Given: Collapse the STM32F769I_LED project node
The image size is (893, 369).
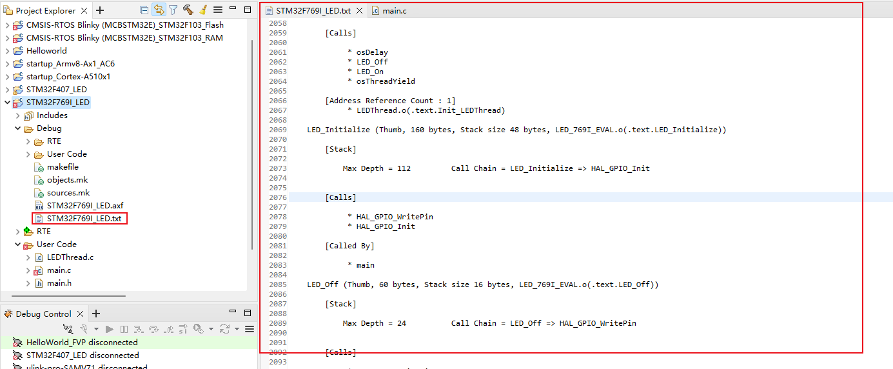Looking at the screenshot, I should (8, 103).
